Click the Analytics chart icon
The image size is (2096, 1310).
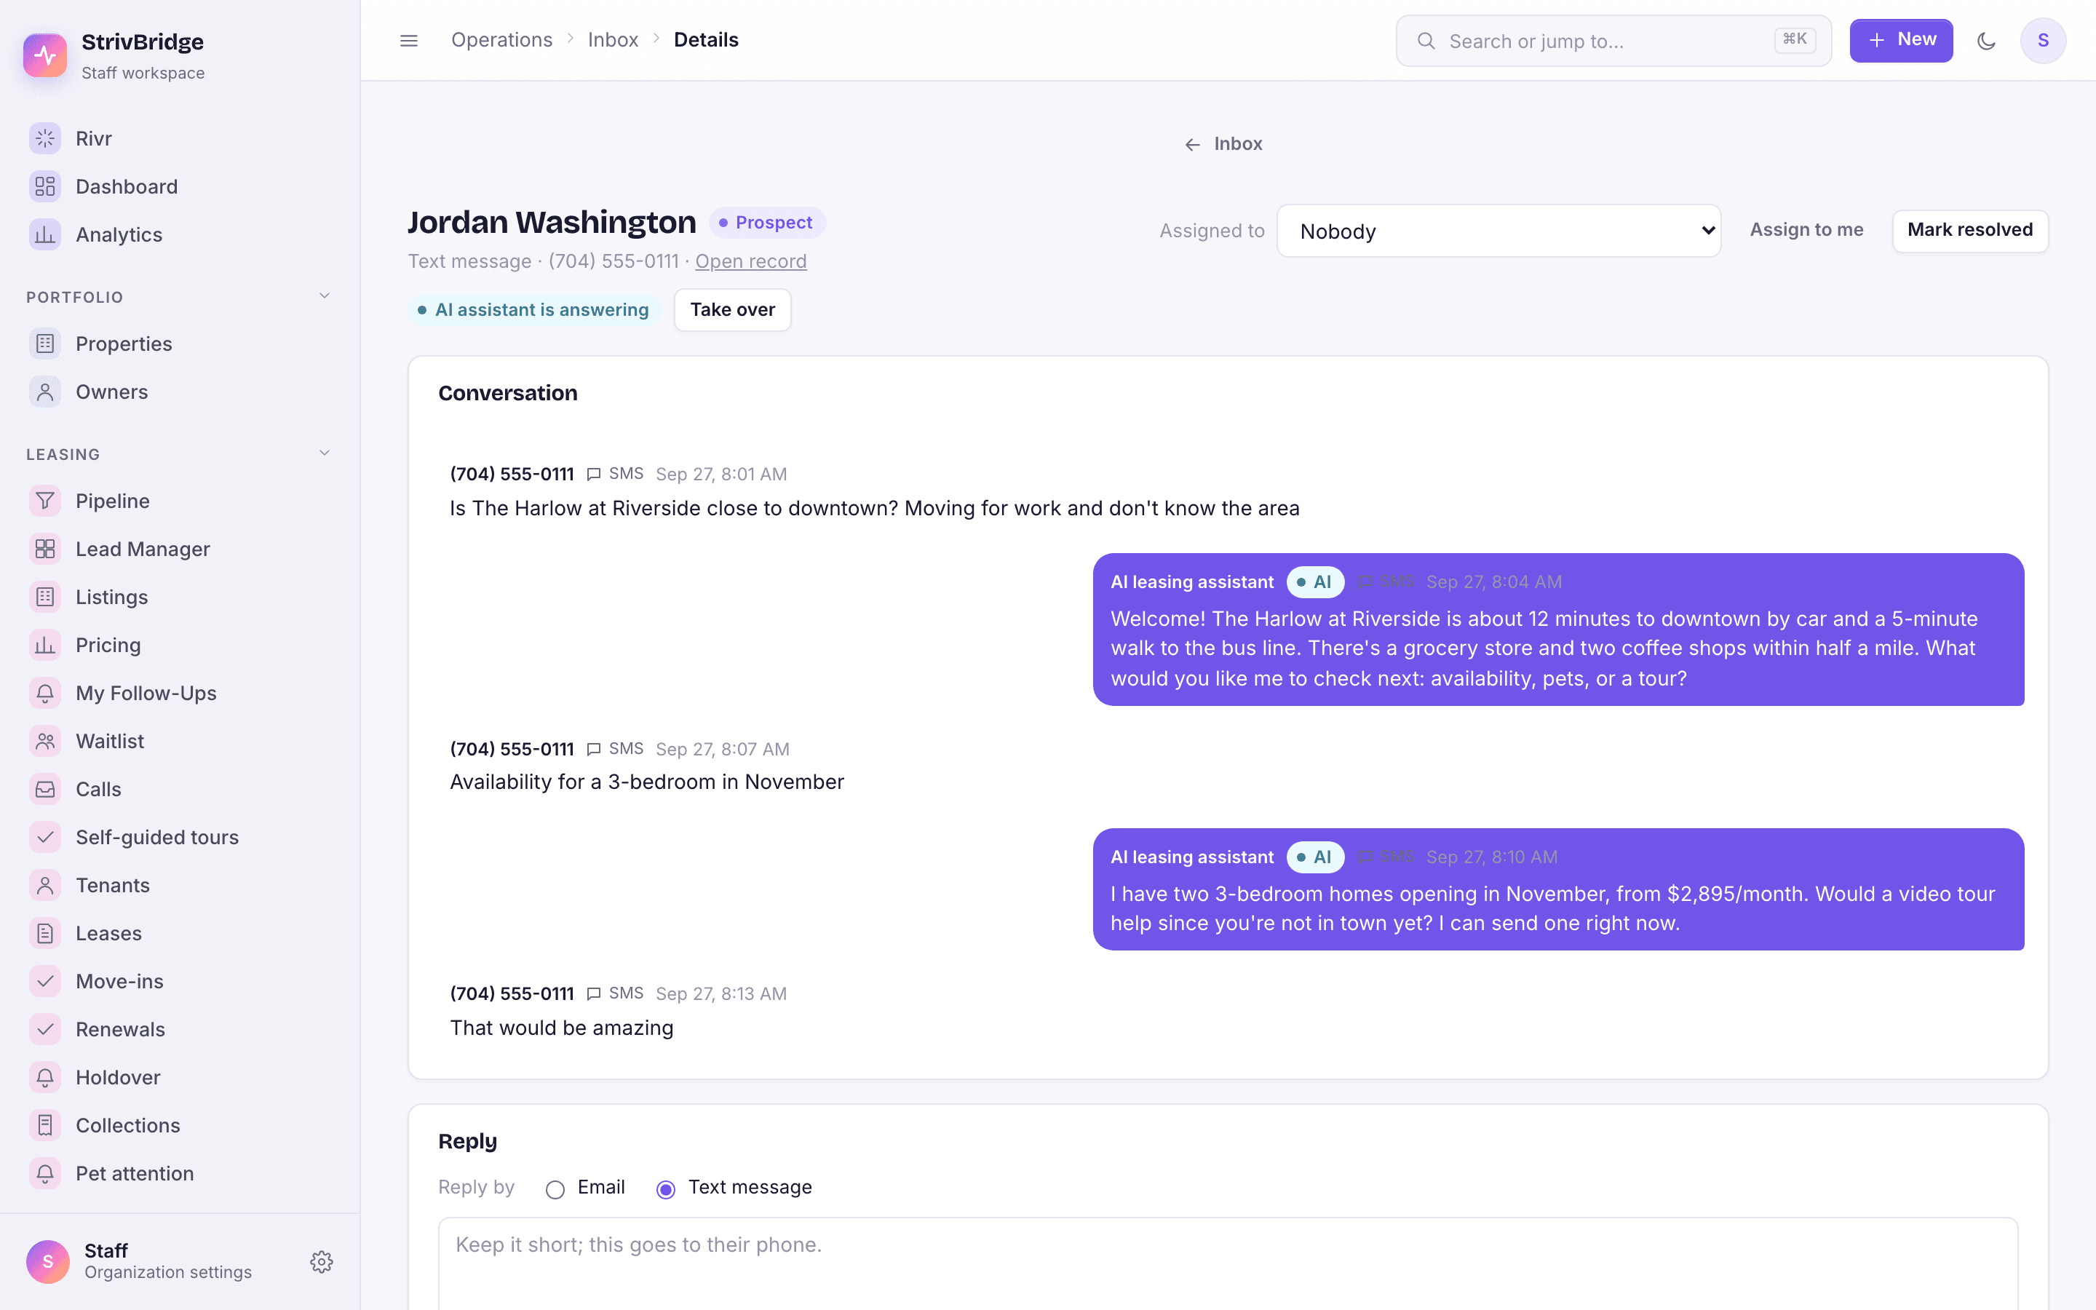(45, 235)
